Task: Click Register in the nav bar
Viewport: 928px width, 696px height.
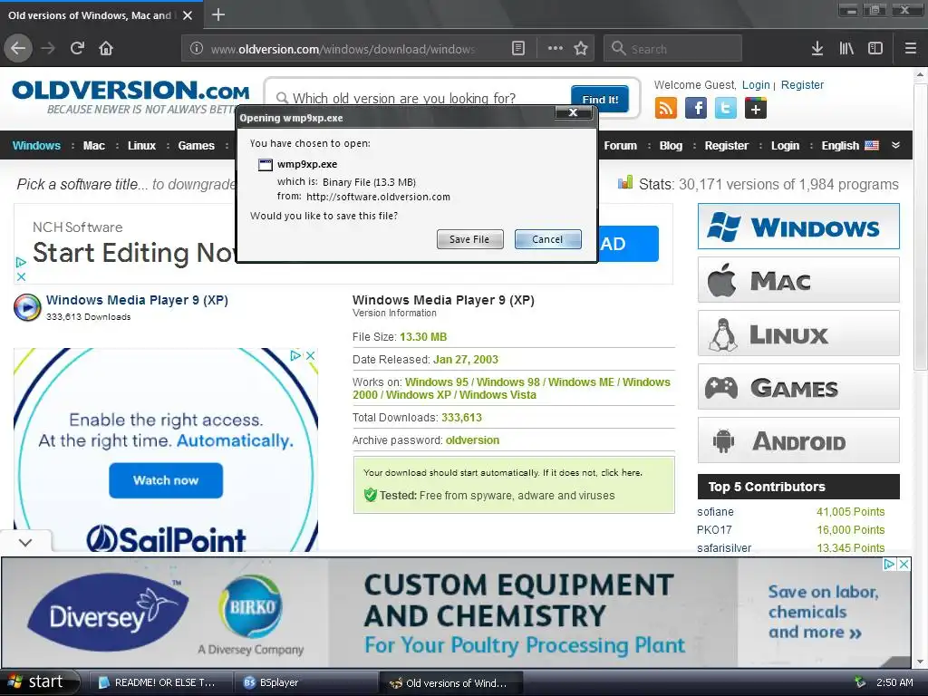Action: pos(726,146)
